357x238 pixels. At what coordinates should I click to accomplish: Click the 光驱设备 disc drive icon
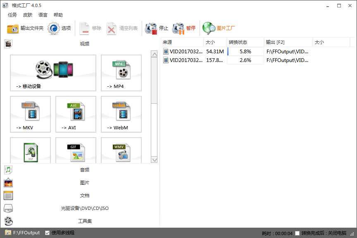8,208
